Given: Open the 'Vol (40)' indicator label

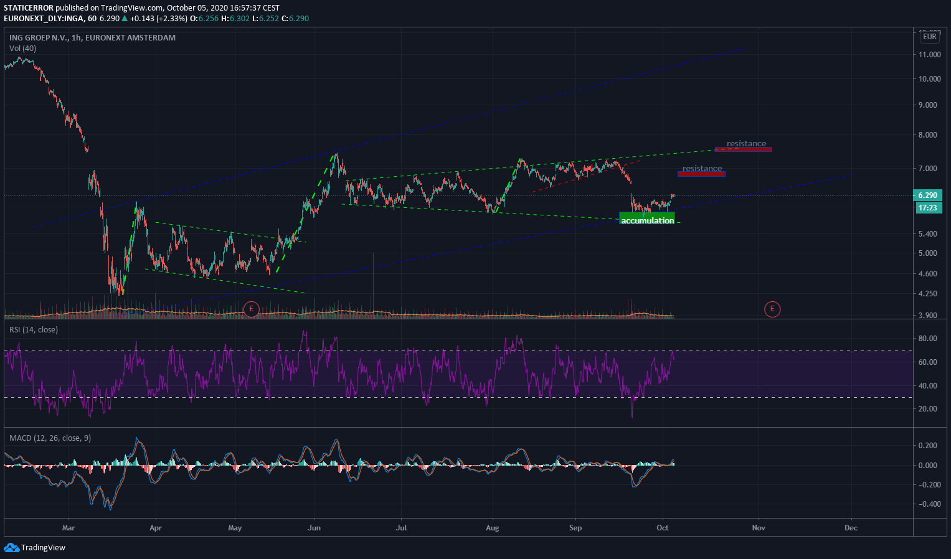Looking at the screenshot, I should point(22,48).
